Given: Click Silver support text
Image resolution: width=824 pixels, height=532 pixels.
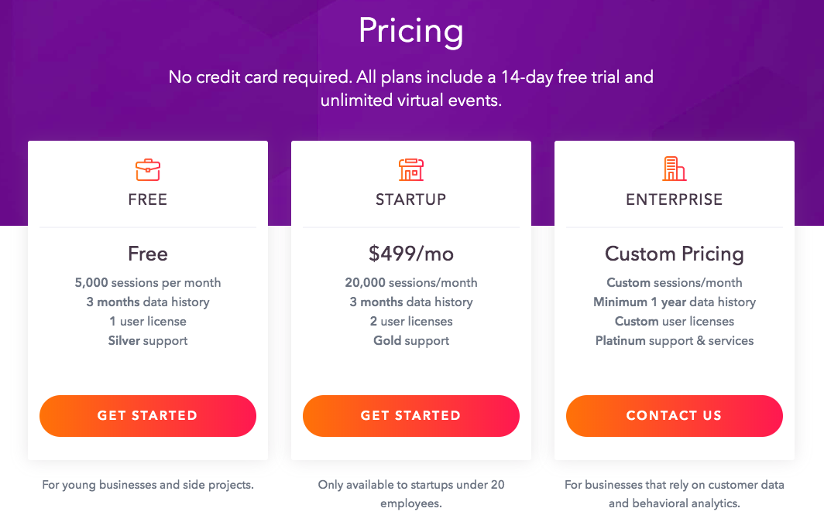Looking at the screenshot, I should tap(148, 341).
